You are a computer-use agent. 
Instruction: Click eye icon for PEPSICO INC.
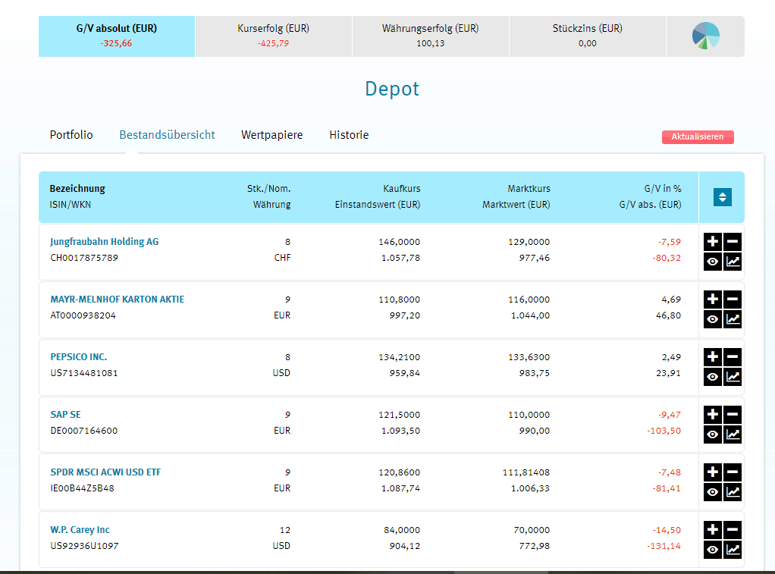pyautogui.click(x=712, y=377)
